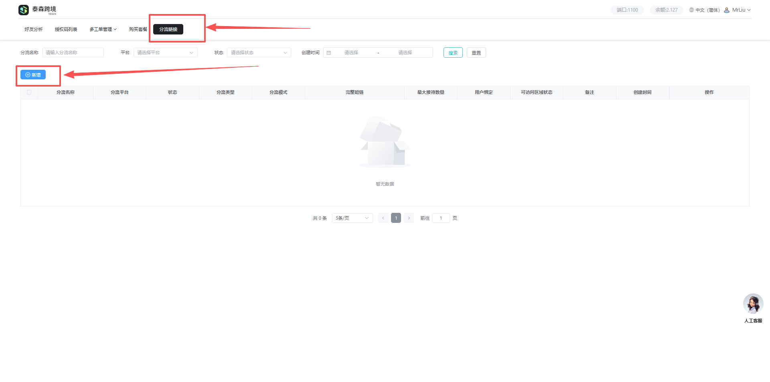The width and height of the screenshot is (770, 382).
Task: Click the MrLiu user avatar icon
Action: pyautogui.click(x=727, y=10)
